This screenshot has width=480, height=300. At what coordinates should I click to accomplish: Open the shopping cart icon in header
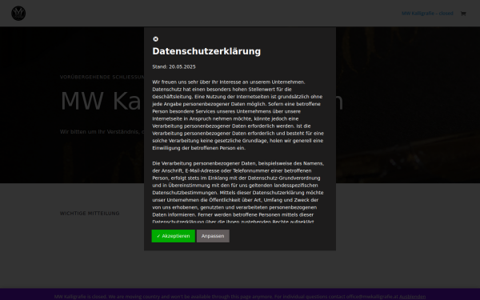(x=463, y=14)
